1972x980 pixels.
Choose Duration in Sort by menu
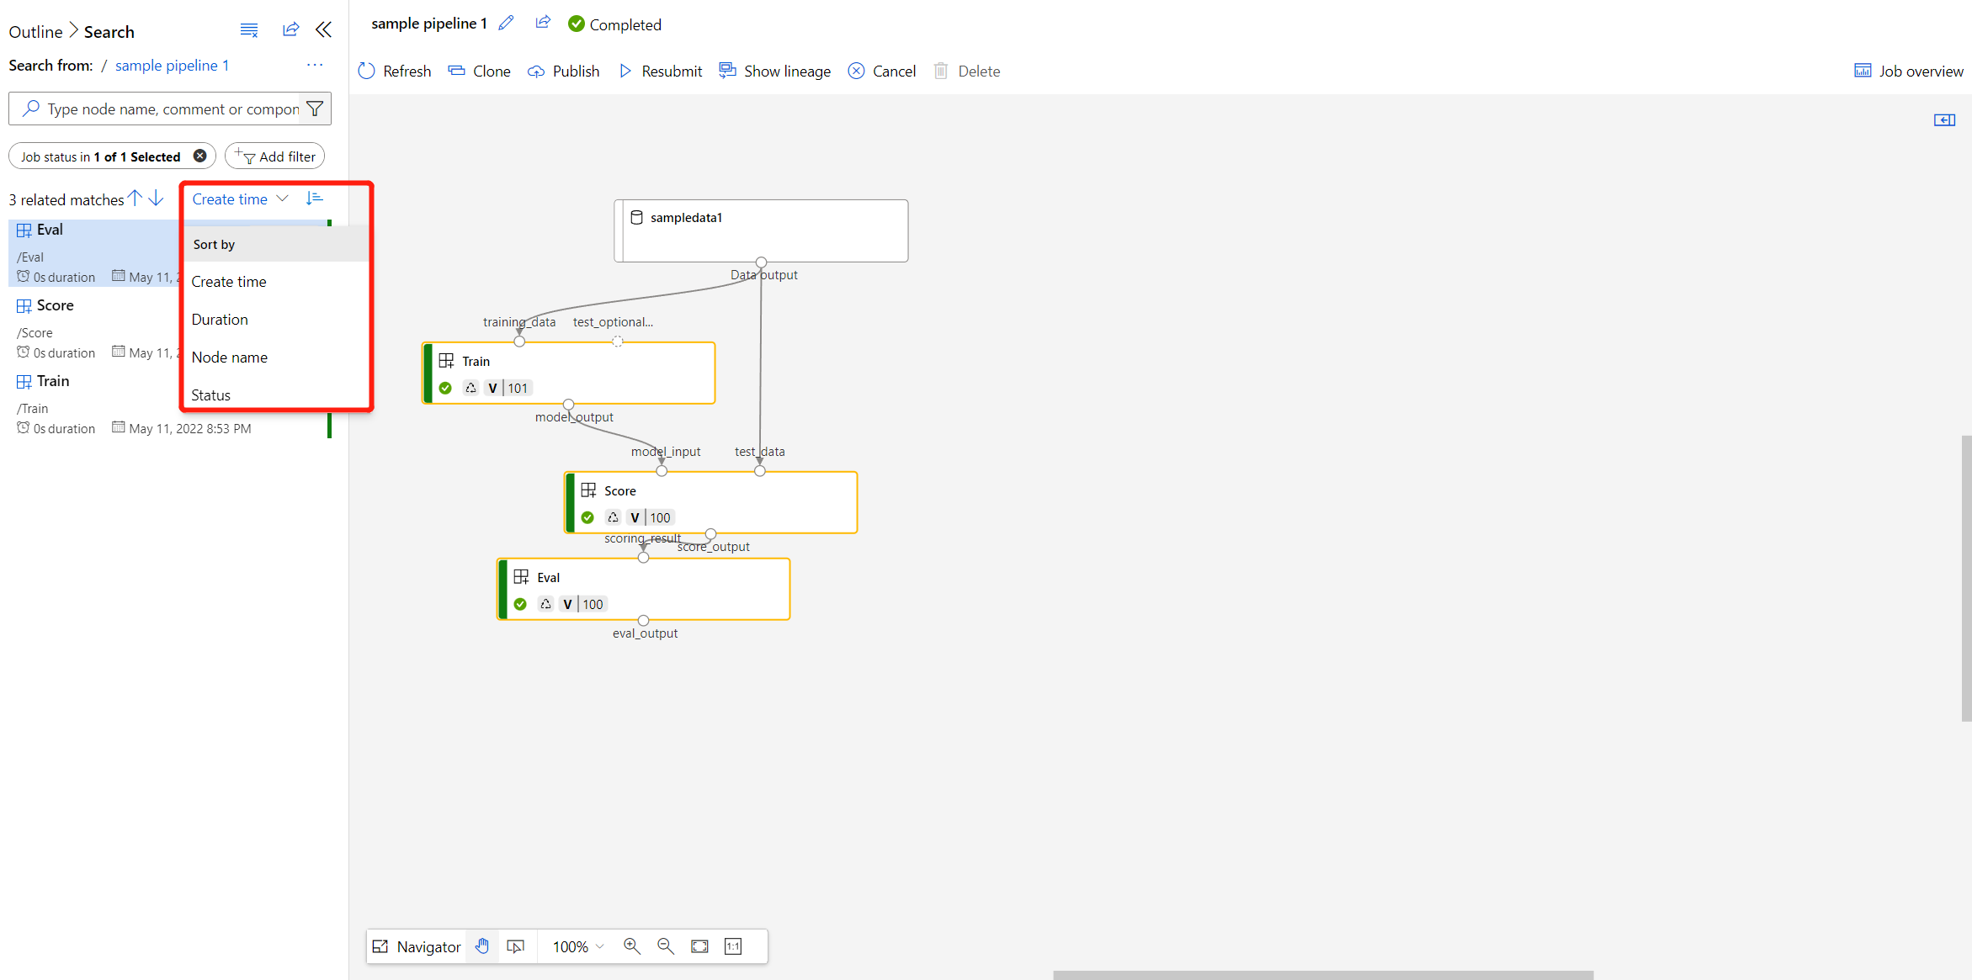[220, 320]
